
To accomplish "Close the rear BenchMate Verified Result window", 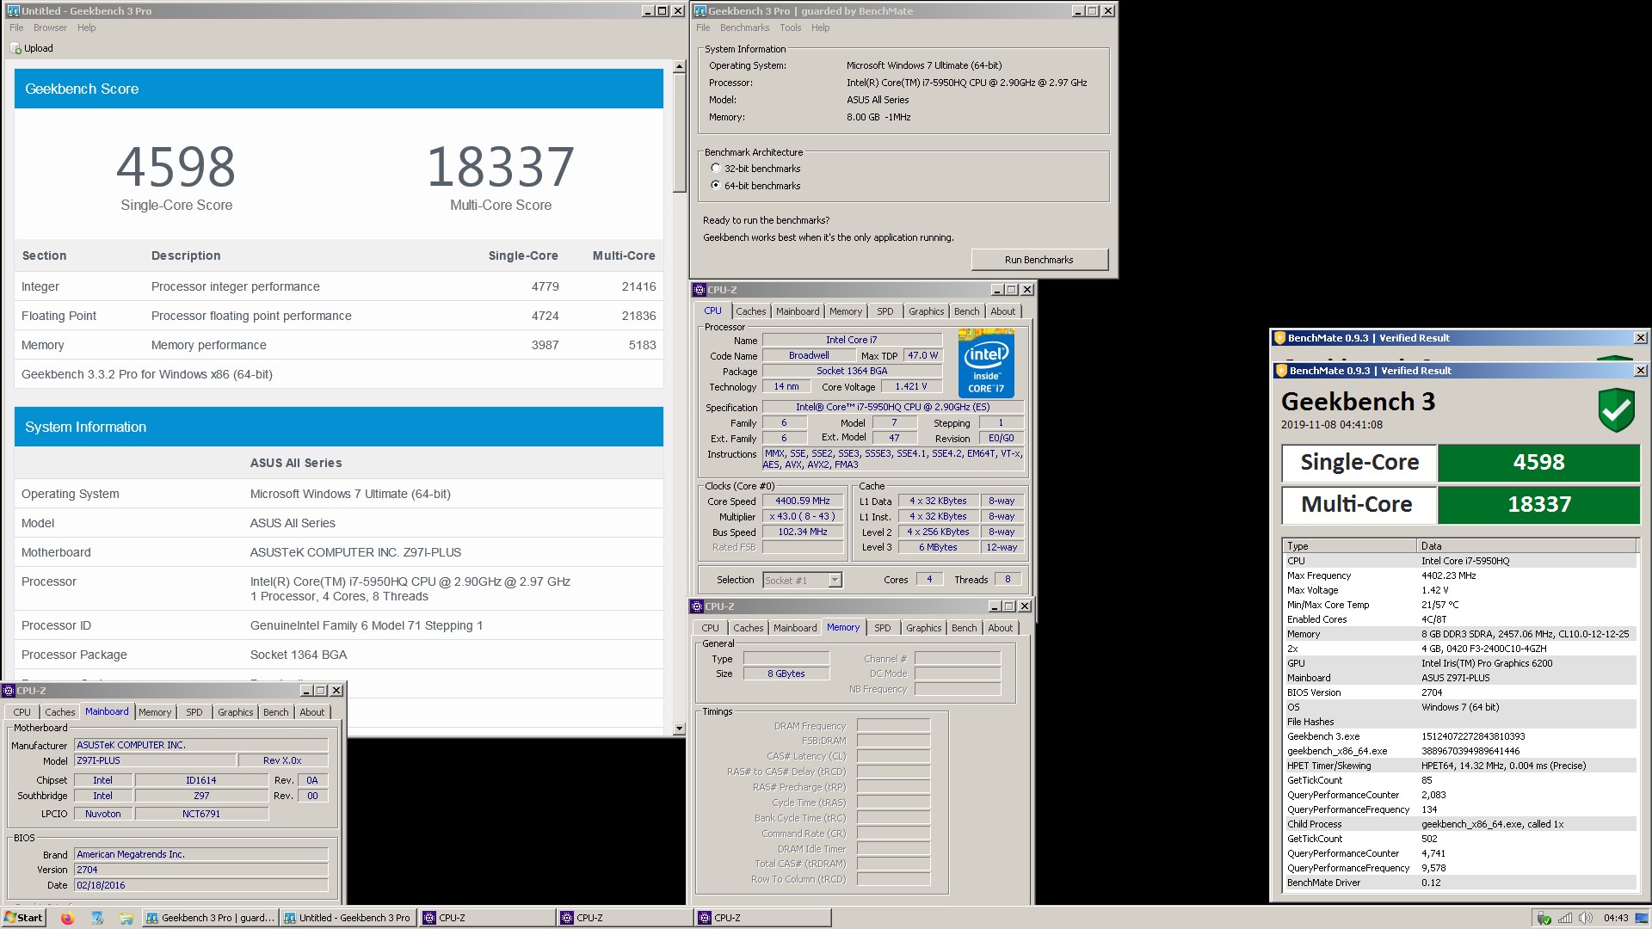I will [x=1640, y=338].
